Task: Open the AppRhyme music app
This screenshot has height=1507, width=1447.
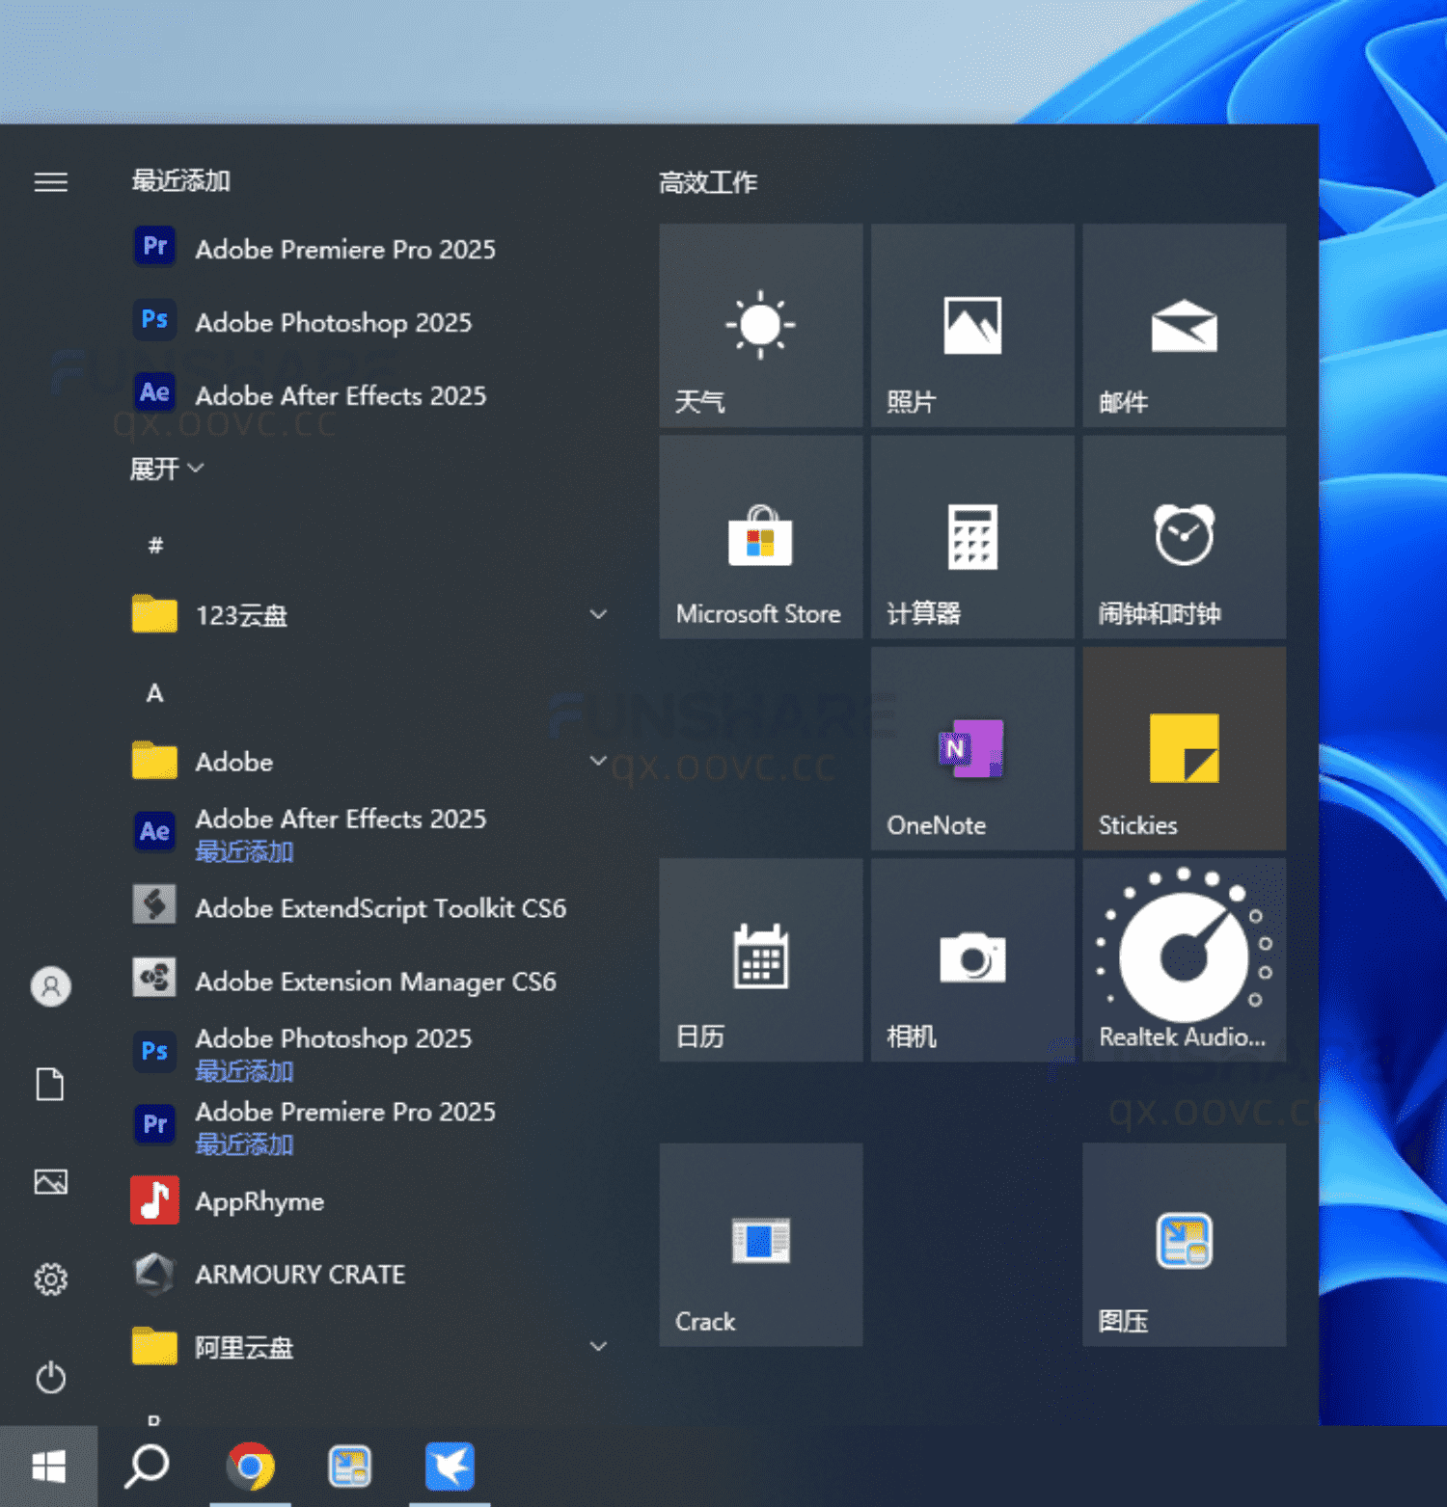Action: click(259, 1200)
